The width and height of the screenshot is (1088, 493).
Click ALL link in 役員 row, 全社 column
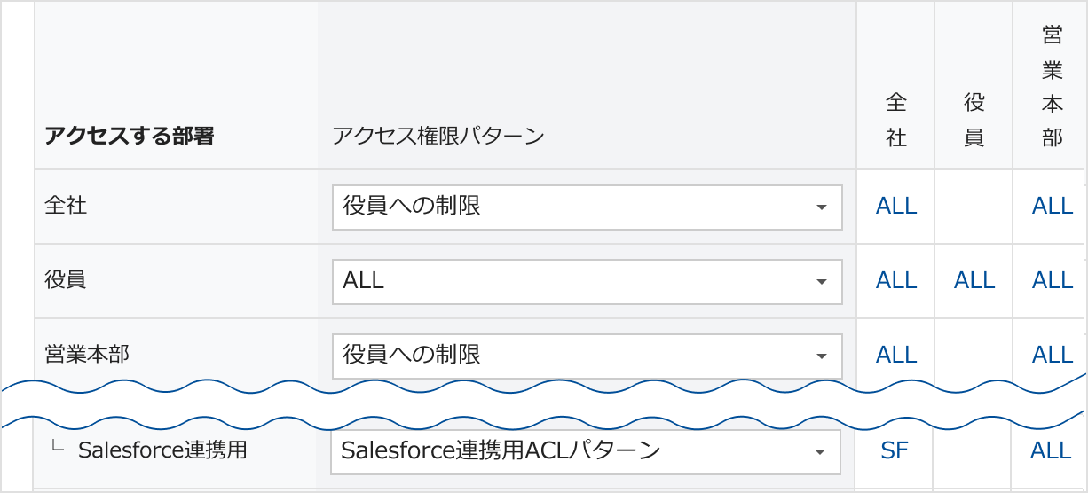tap(896, 281)
